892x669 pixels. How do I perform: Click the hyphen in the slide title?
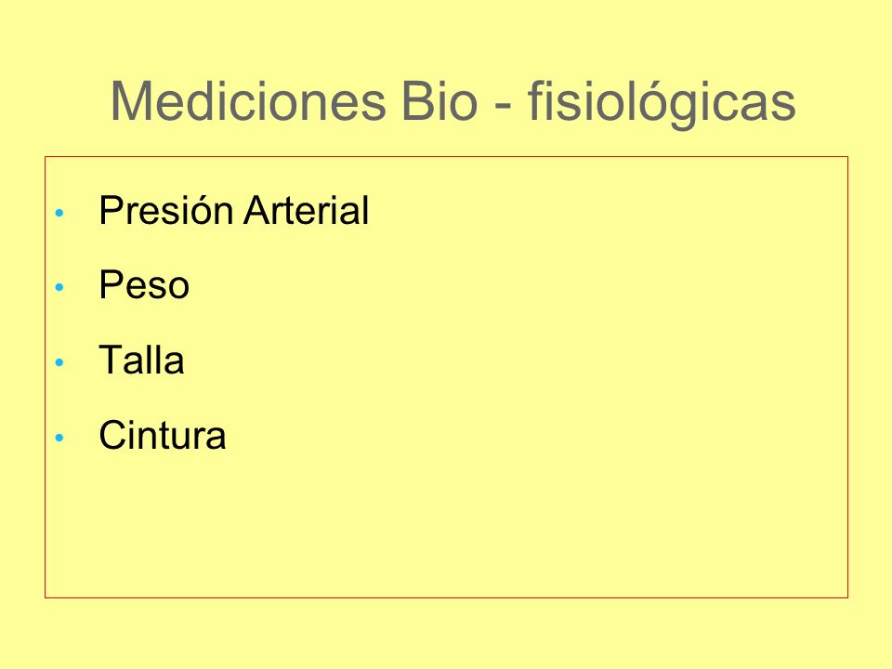click(503, 106)
